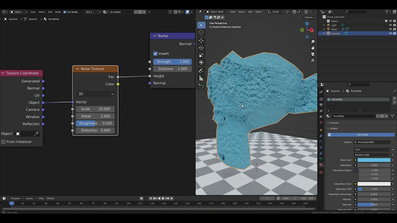Select the Transform tool
This screenshot has height=223, width=397.
point(201,62)
